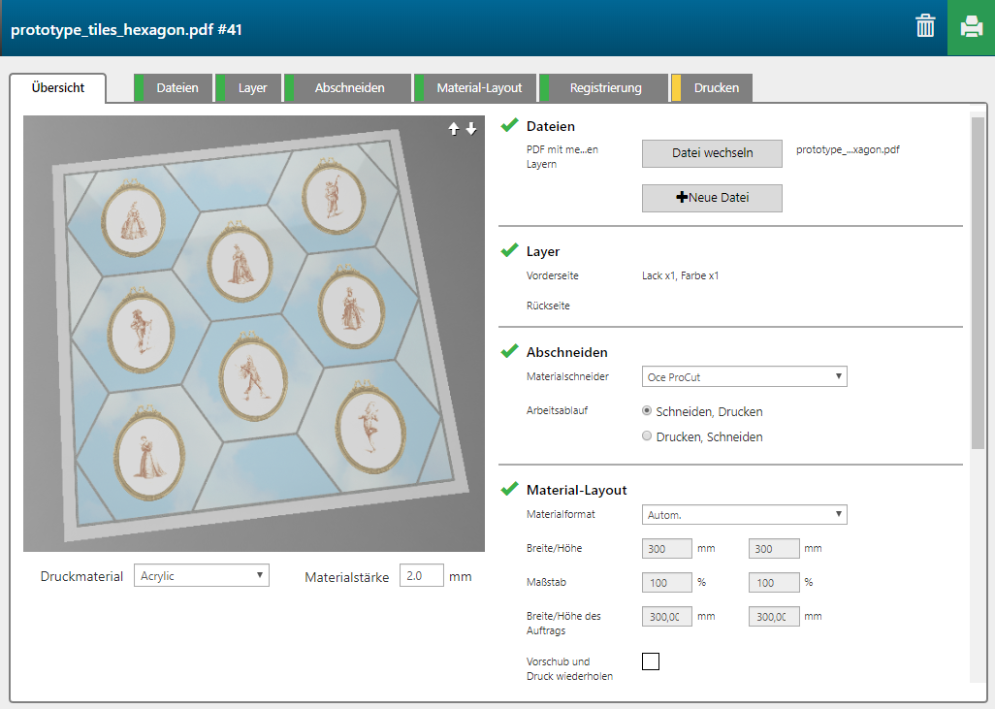Open the Materialformat Autom. dropdown

744,514
